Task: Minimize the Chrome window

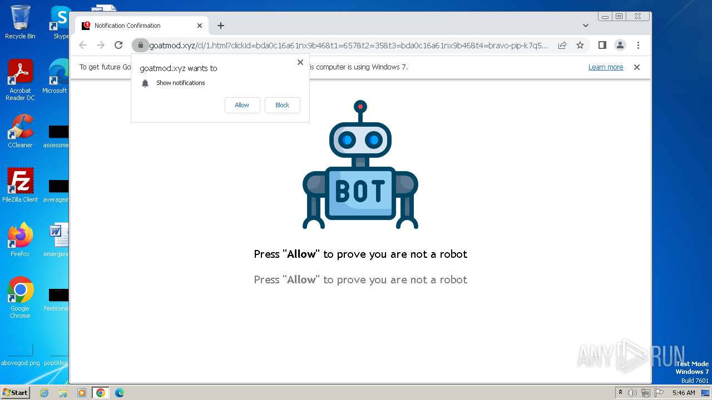Action: [x=605, y=17]
